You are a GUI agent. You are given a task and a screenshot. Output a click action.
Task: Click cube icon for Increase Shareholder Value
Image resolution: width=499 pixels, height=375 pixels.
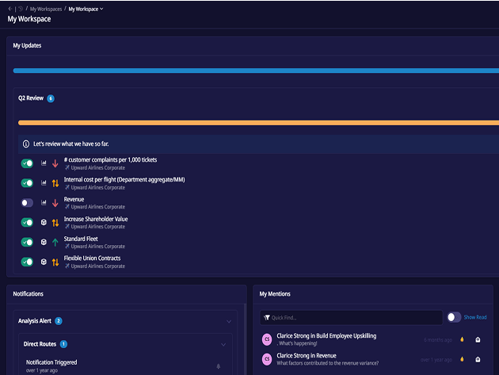(44, 223)
